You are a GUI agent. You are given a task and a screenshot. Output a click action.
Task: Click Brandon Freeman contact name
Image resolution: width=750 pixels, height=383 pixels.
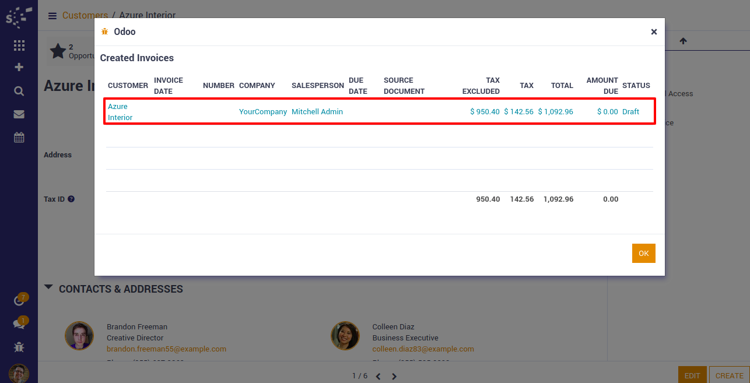pyautogui.click(x=137, y=327)
